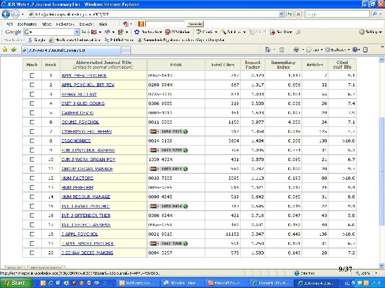Click the browser Back arrow button
Image resolution: width=385 pixels, height=288 pixels.
pos(6,14)
